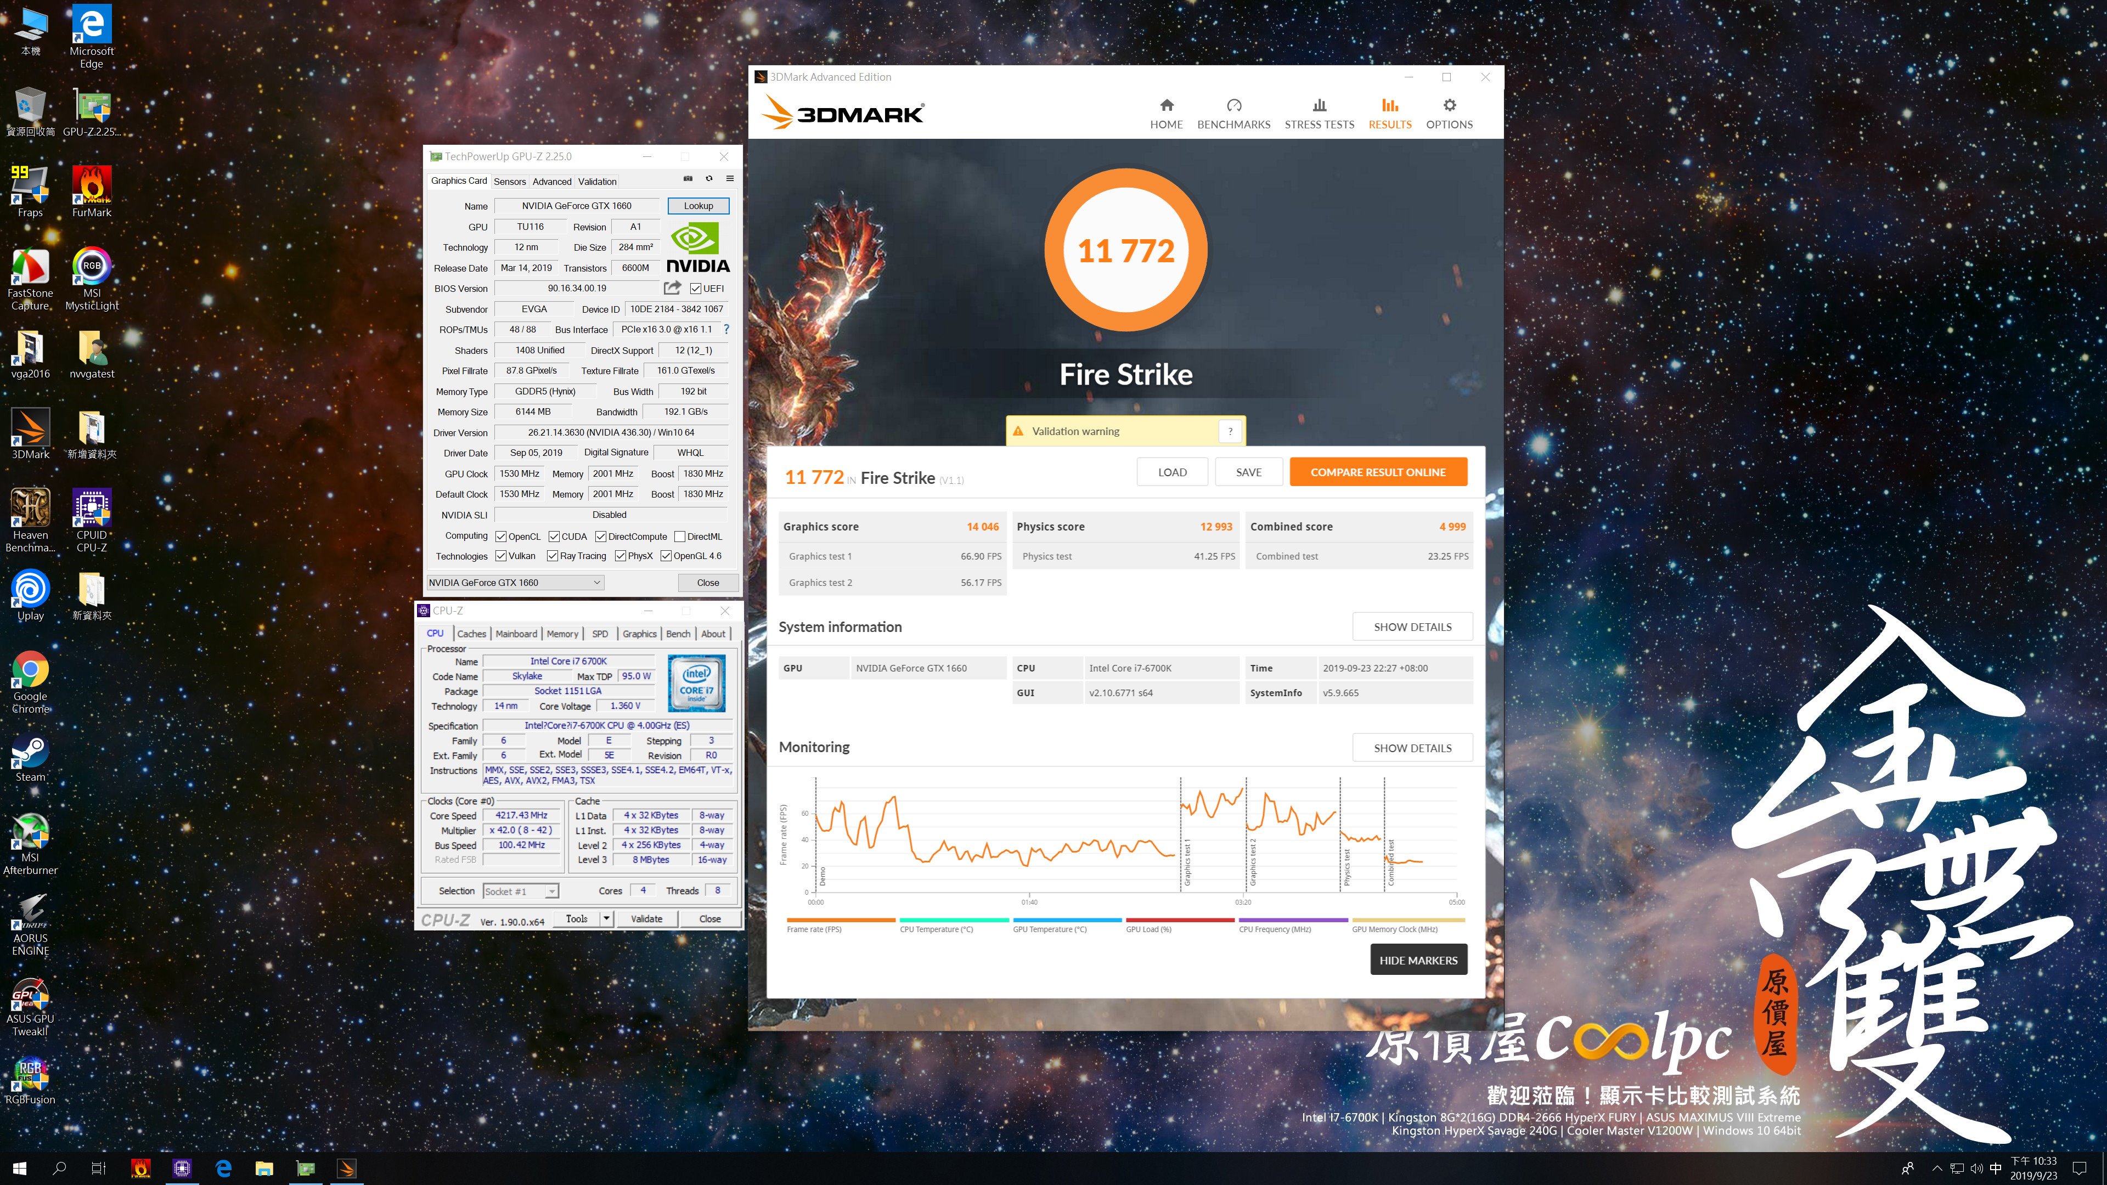Open the Microsoft Edge desktop shortcut

click(92, 37)
